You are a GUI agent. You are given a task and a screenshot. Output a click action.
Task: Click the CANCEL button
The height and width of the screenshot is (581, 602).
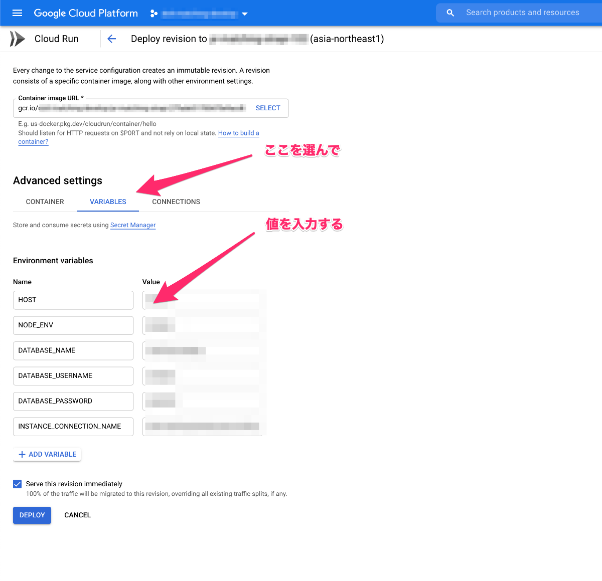(x=78, y=515)
